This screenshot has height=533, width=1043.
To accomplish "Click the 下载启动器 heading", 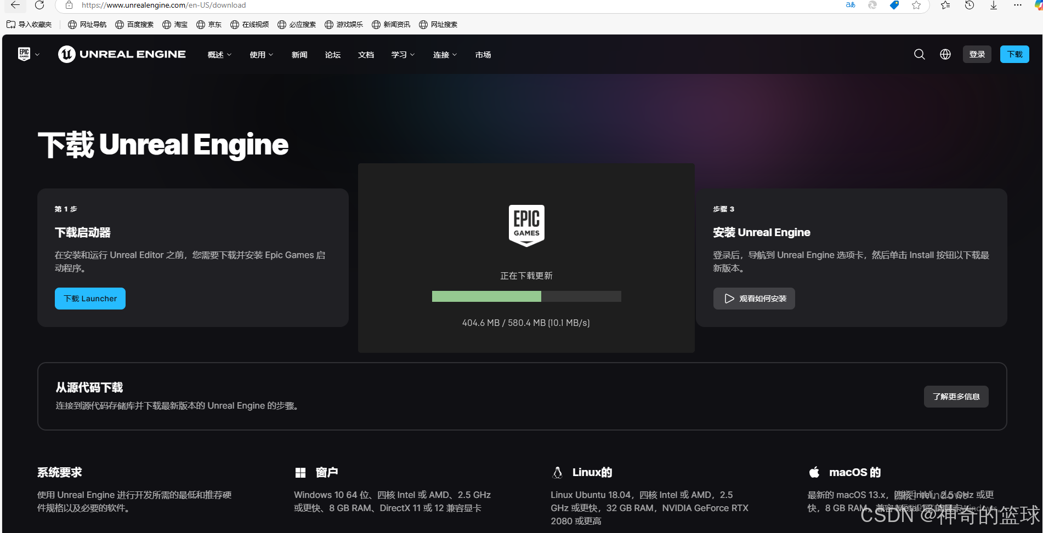I will tap(83, 232).
